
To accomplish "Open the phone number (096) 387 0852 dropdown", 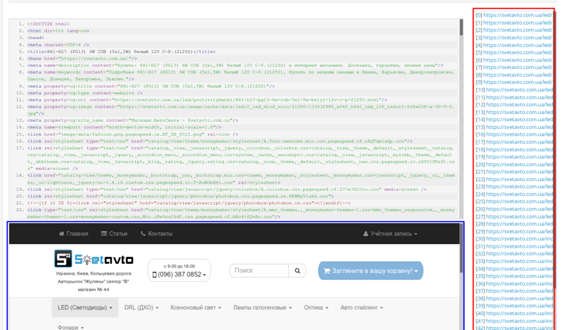I will (x=179, y=275).
